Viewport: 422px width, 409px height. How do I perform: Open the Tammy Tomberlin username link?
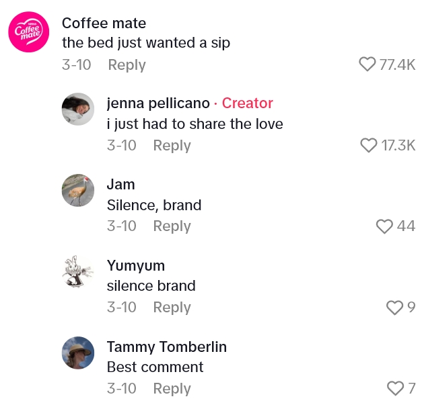(167, 347)
